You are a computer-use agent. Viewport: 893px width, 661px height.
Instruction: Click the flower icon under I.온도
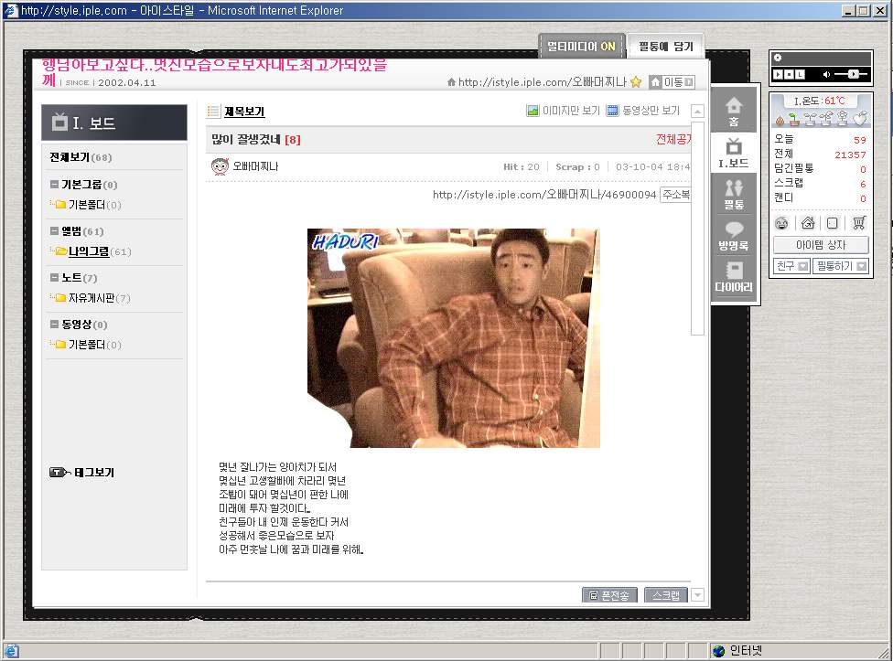click(x=843, y=118)
